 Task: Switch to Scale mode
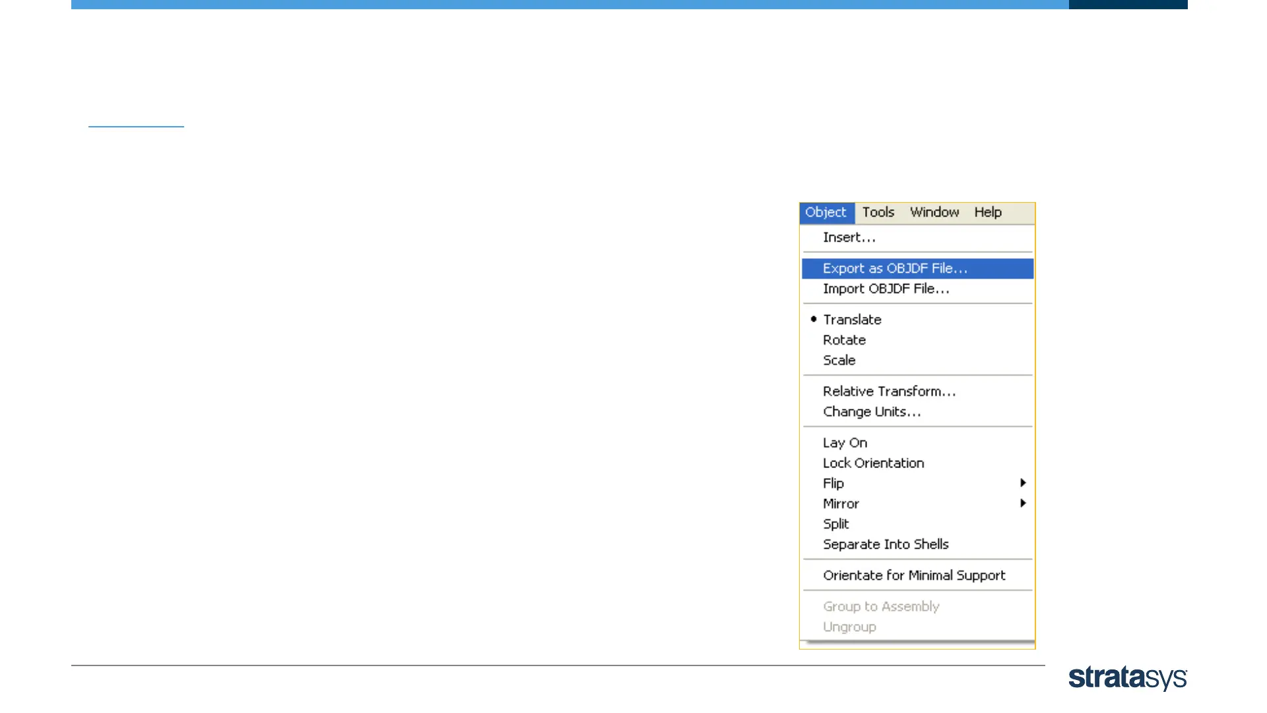pos(839,360)
